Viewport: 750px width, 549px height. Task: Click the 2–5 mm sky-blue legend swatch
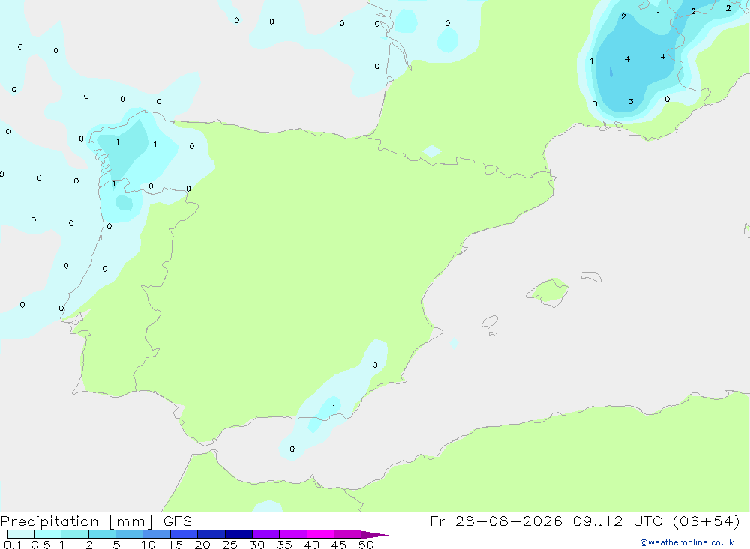[102, 534]
